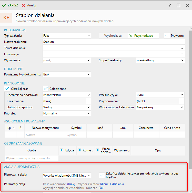Uncheck the Określaj czas checkbox
192x193 pixels.
7,89
